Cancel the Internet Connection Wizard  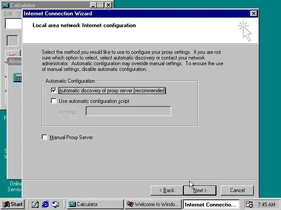click(237, 190)
